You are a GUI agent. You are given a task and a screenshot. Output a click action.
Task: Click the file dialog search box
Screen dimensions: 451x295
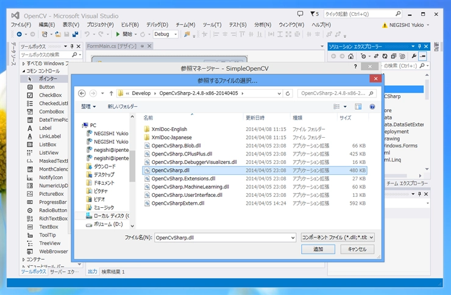click(337, 93)
